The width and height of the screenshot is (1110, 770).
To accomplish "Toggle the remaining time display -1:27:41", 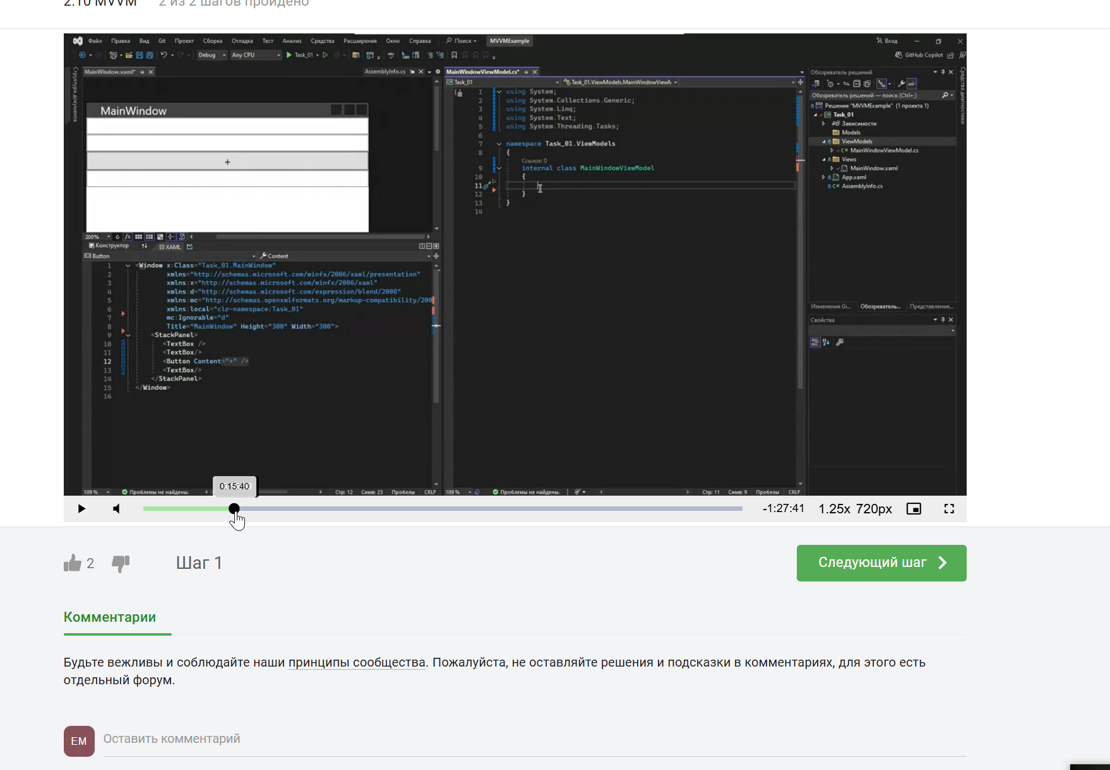I will tap(784, 508).
